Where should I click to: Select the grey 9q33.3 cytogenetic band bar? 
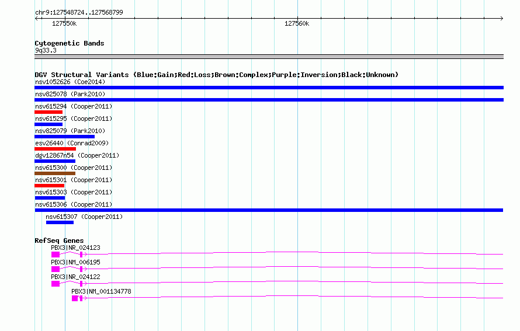point(269,57)
